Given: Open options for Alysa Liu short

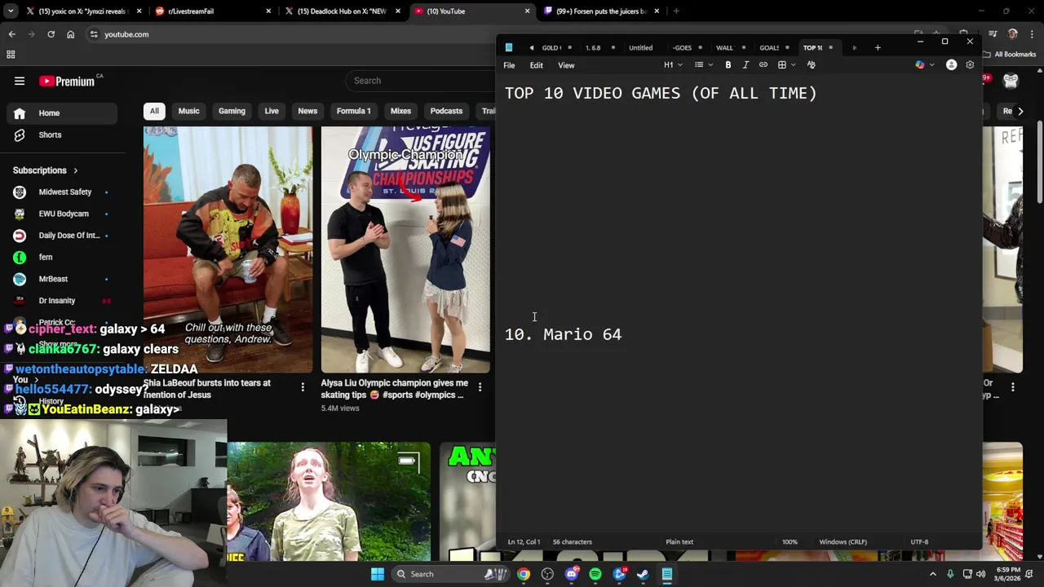Looking at the screenshot, I should click(480, 387).
